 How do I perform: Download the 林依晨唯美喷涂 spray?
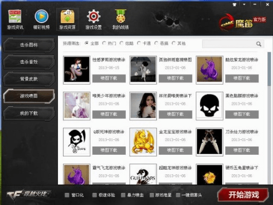[x=175, y=114]
